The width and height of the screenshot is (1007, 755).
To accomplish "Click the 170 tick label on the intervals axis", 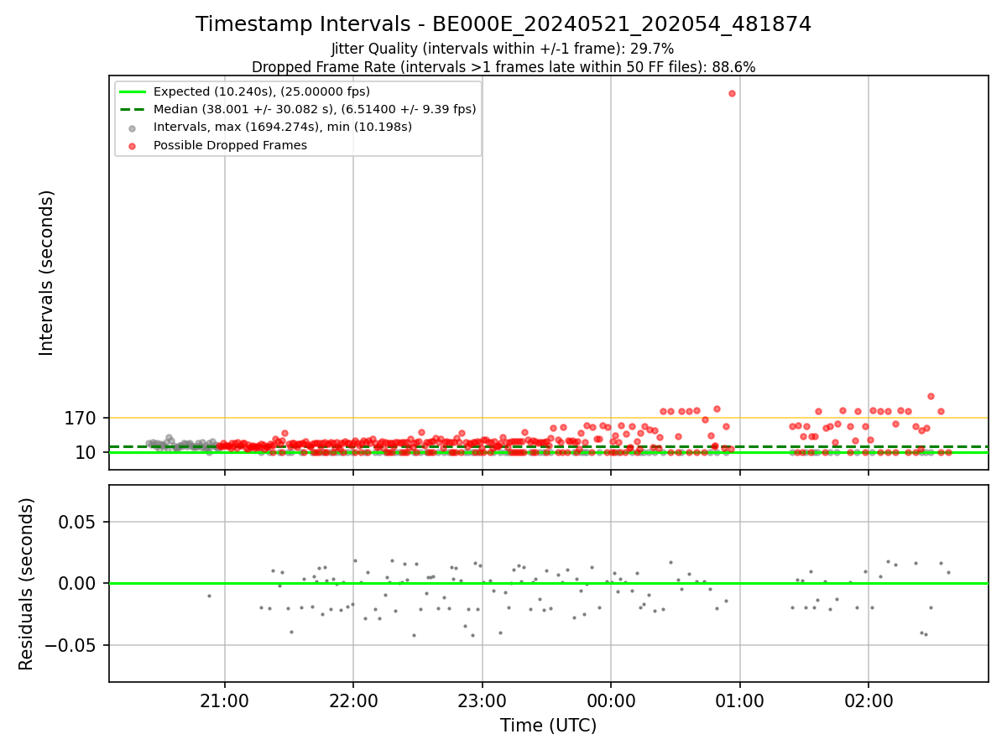I will [x=81, y=418].
